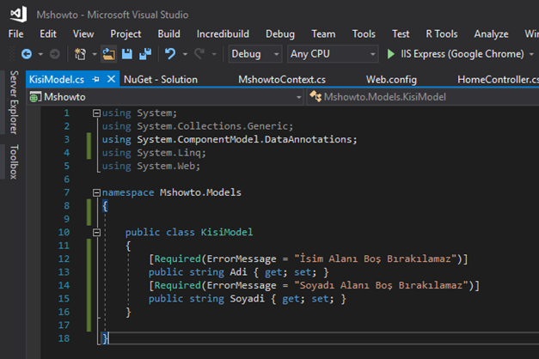
Task: Open the Mshowto.Models.KisiModel type dropdown
Action: (423, 97)
